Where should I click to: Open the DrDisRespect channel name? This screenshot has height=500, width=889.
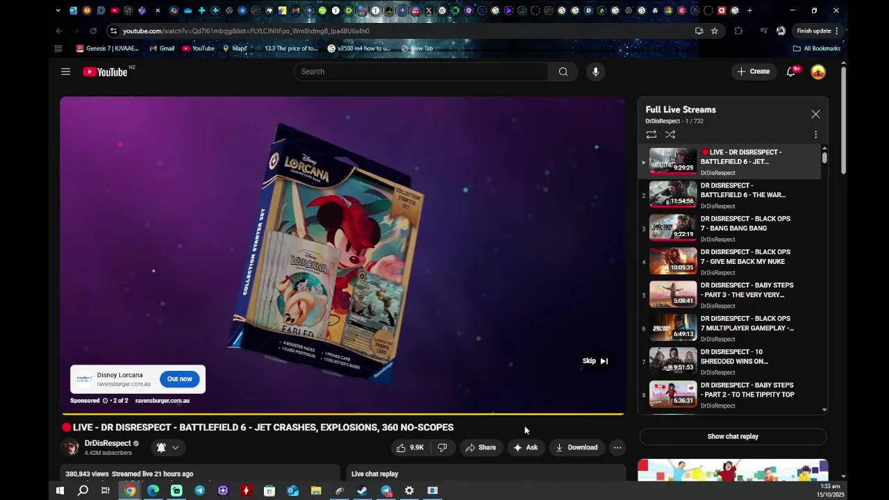click(x=108, y=443)
